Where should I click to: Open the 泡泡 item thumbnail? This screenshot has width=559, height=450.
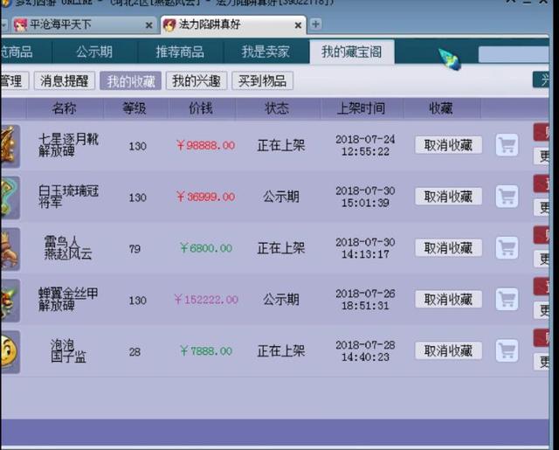tap(10, 352)
